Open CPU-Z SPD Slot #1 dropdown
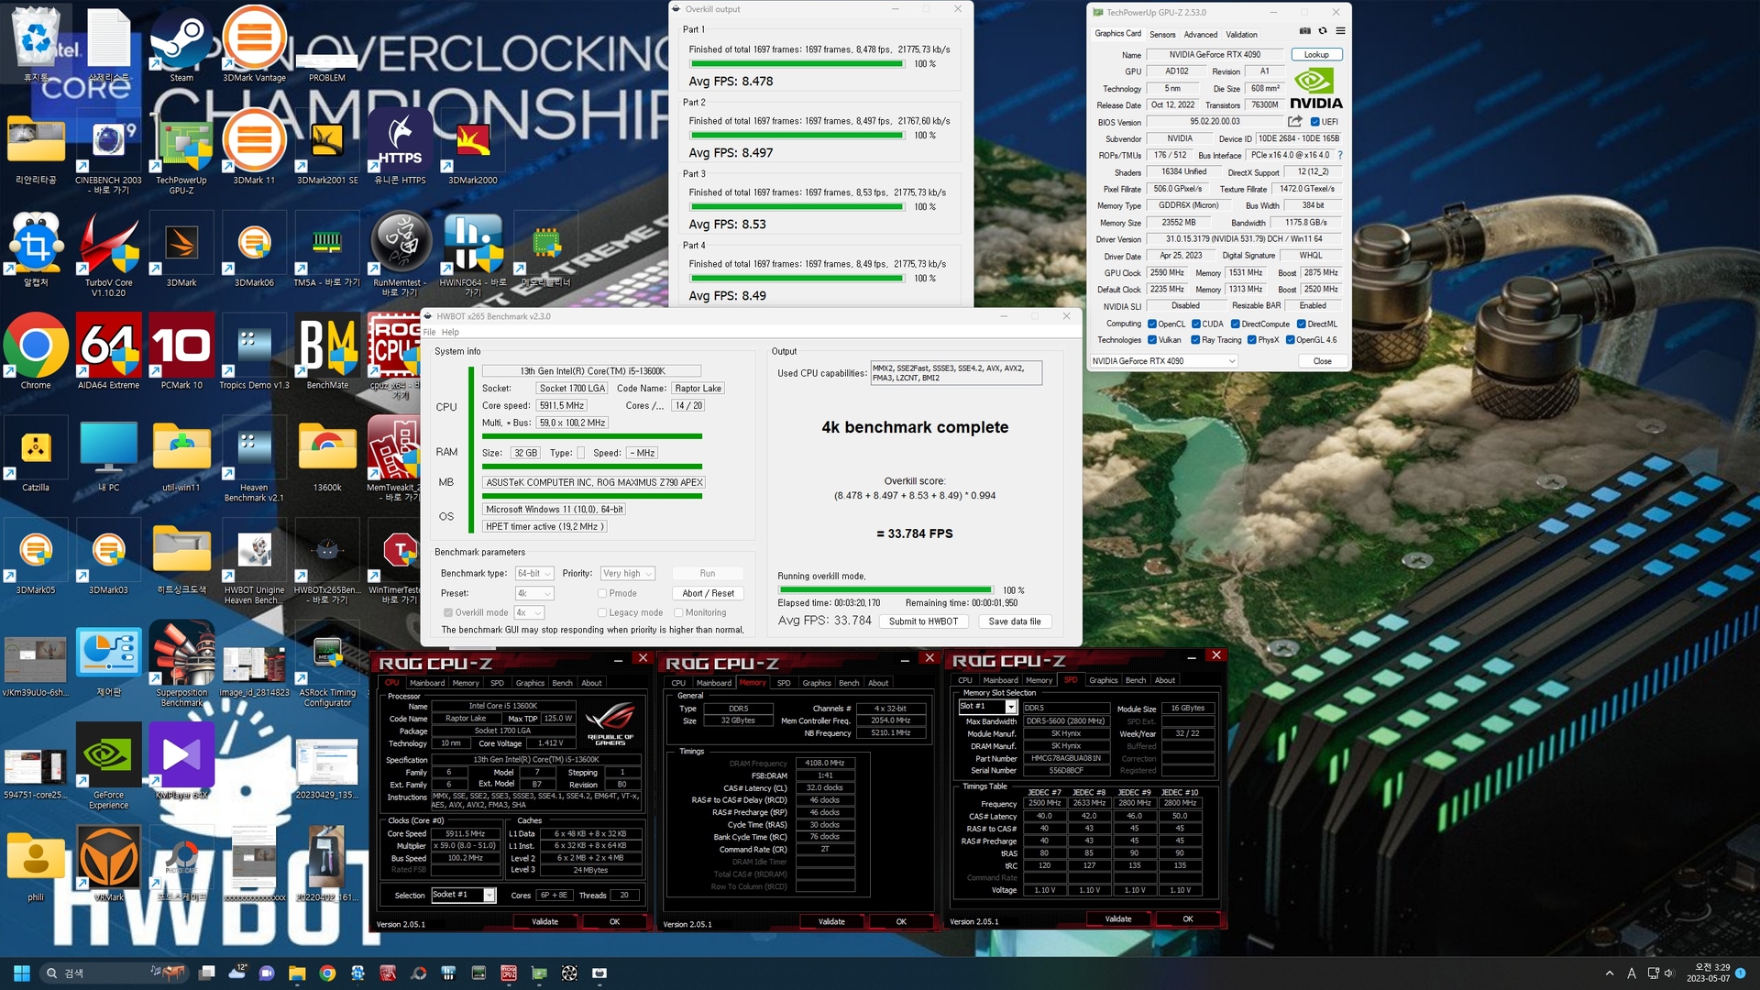Image resolution: width=1760 pixels, height=990 pixels. click(x=987, y=707)
